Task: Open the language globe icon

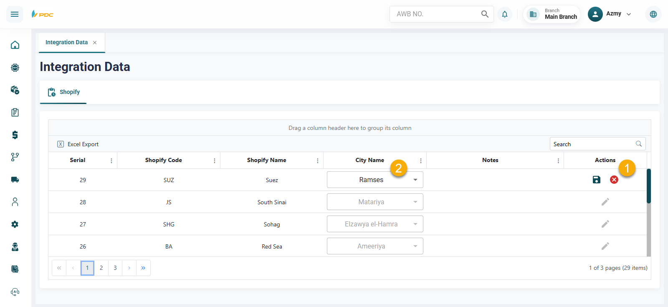Action: tap(653, 14)
